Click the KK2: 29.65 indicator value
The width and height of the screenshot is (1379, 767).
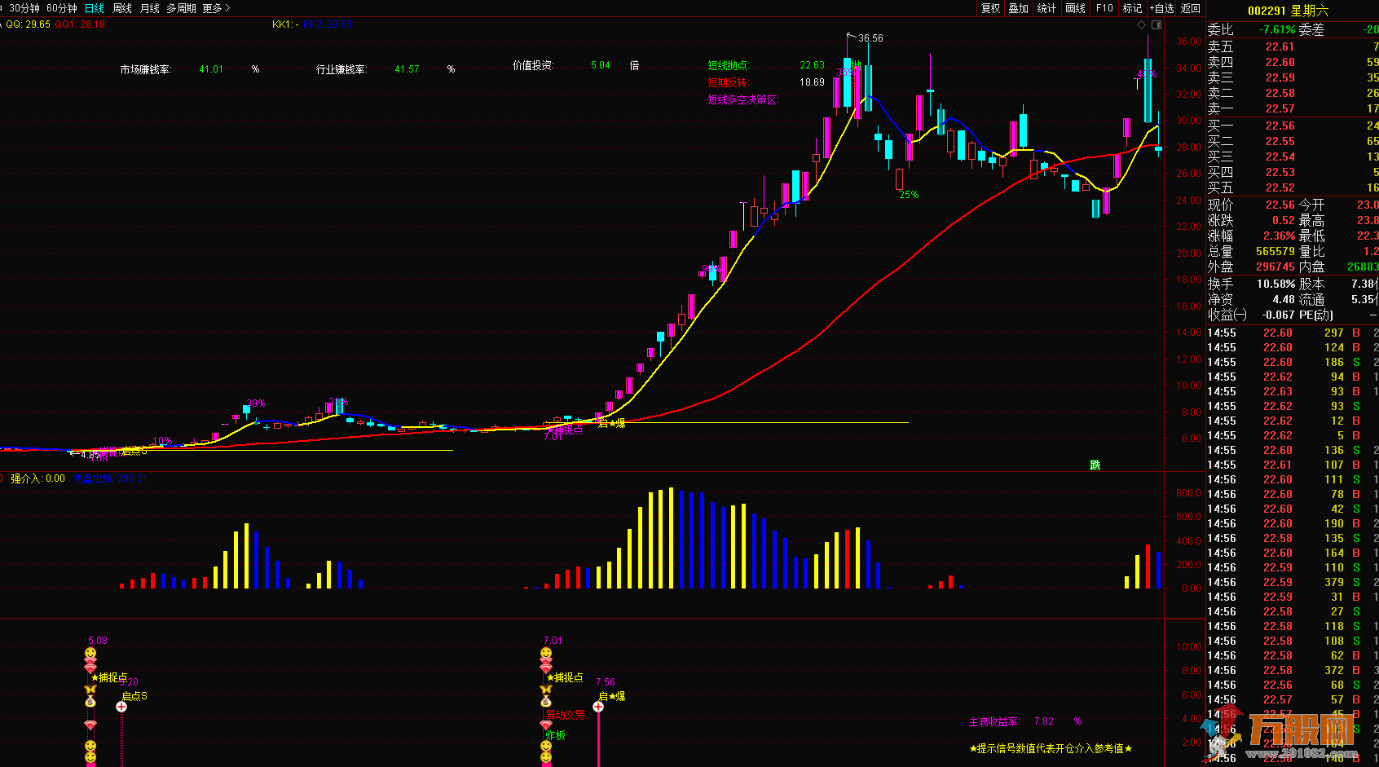[328, 24]
